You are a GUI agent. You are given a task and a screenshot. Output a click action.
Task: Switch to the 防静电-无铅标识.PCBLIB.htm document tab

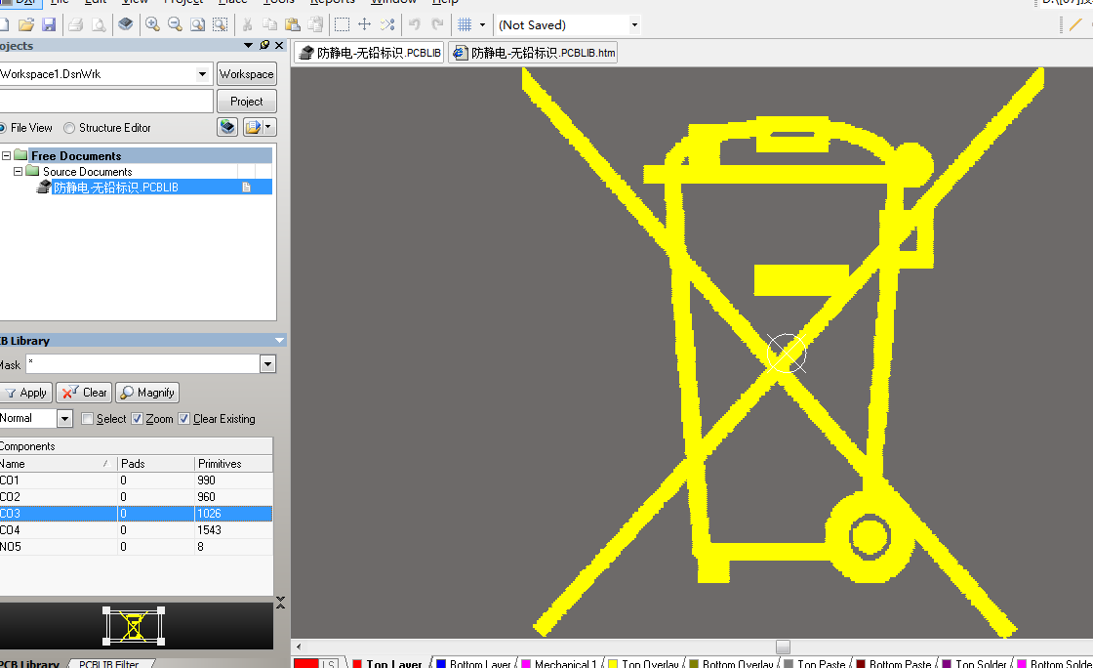coord(533,53)
